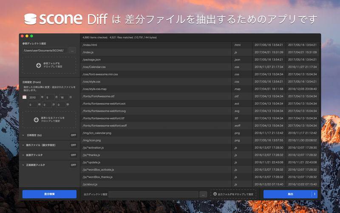
Task: Select the /fonts/FontAwesome.otf row
Action: [x=200, y=96]
